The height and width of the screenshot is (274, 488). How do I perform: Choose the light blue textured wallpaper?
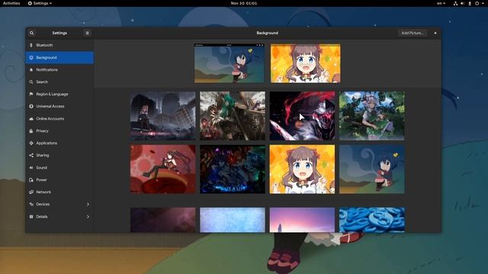coord(233,220)
